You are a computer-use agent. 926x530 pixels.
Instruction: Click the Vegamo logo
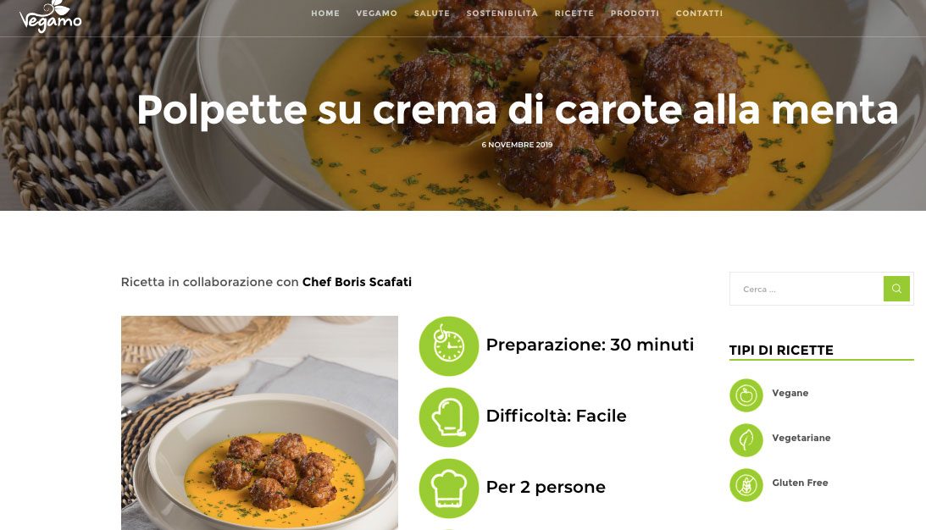pyautogui.click(x=50, y=16)
